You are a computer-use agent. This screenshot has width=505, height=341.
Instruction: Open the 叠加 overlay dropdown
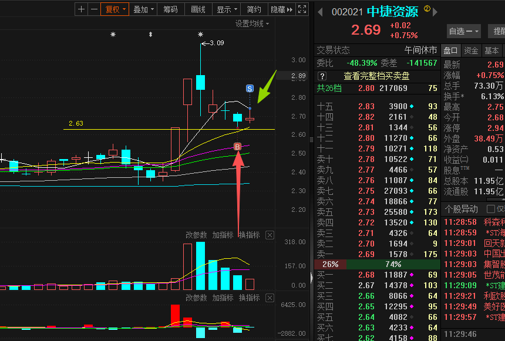(x=143, y=9)
